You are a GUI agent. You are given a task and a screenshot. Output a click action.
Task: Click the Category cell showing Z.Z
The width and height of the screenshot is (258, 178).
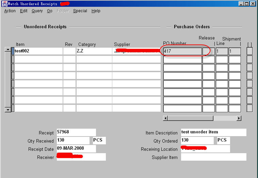(94, 51)
